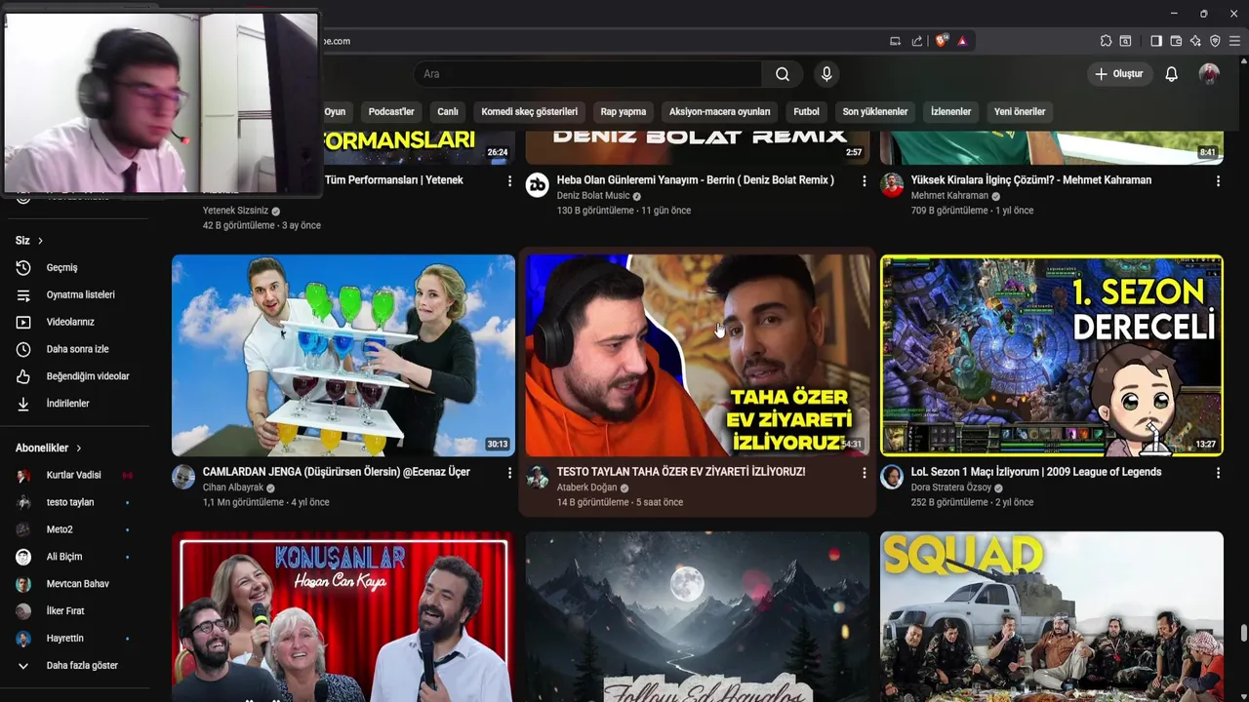Open more options for Yüksek Kiralara video
The image size is (1249, 702).
point(1218,181)
